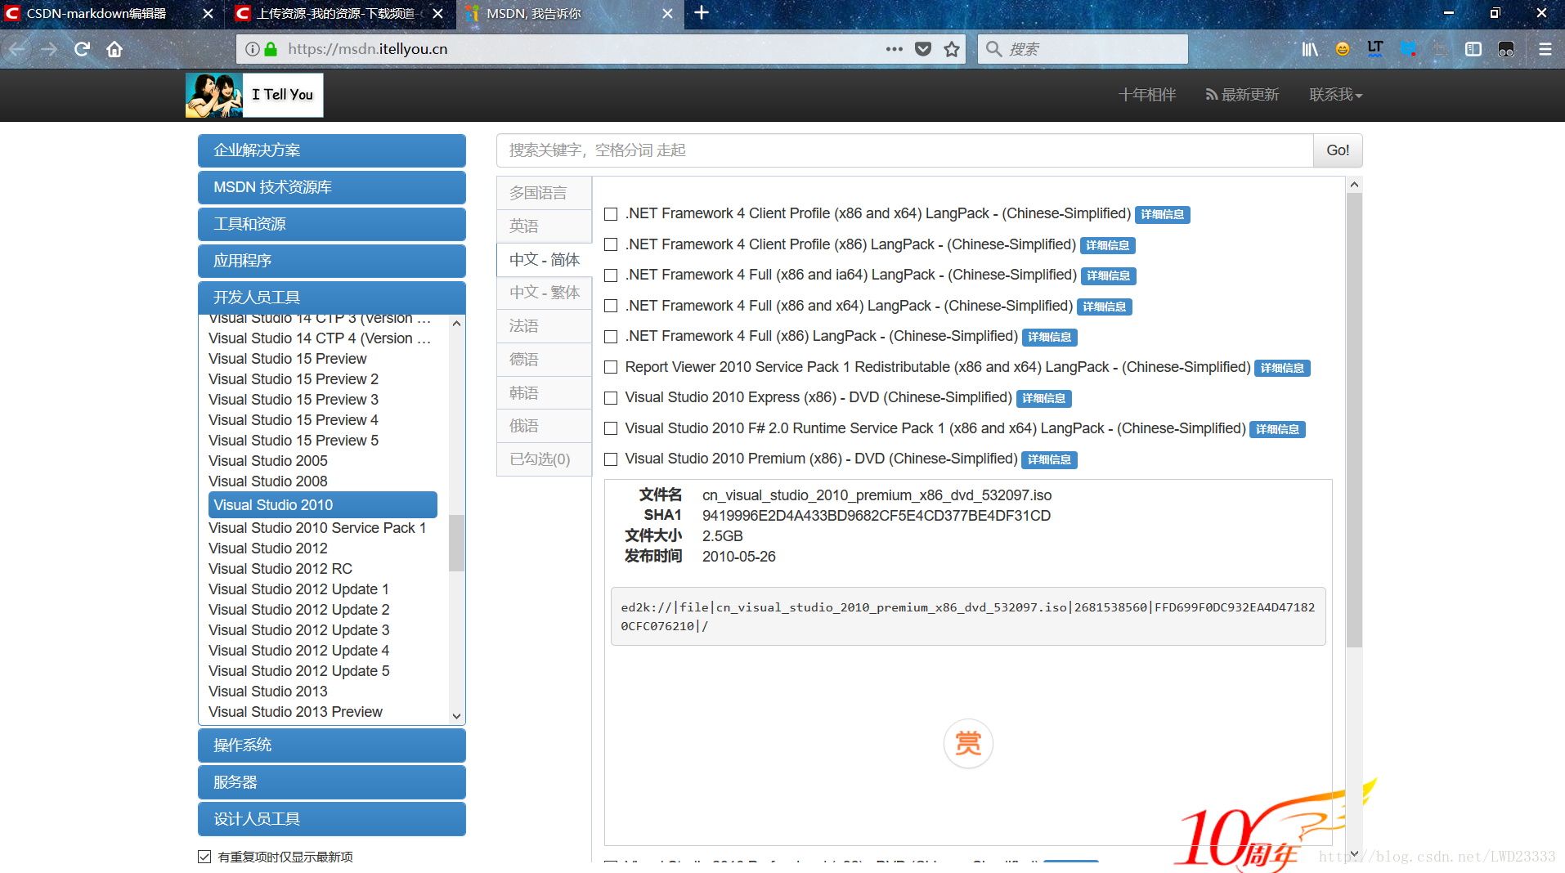This screenshot has height=873, width=1565.
Task: Check .NET Framework 4 Full (x86) LangPack box
Action: pyautogui.click(x=611, y=337)
